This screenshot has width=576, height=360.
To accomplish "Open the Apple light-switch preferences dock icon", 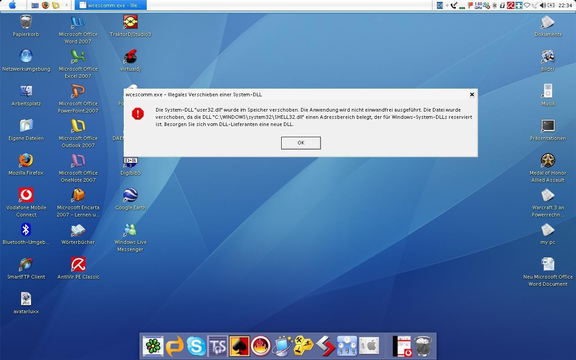I will point(369,346).
